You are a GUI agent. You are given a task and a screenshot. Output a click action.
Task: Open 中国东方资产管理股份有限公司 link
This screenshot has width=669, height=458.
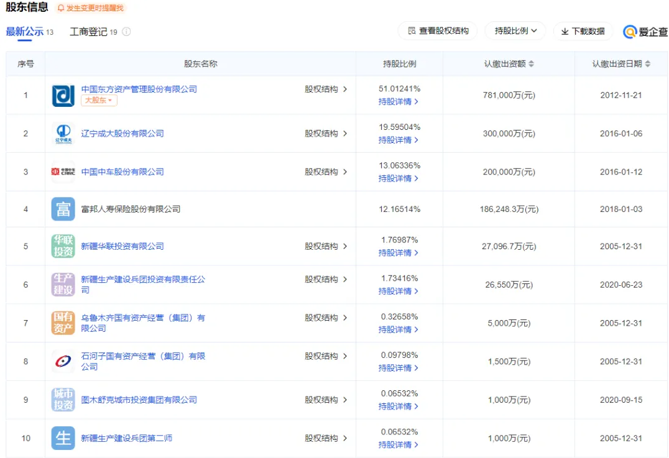139,89
